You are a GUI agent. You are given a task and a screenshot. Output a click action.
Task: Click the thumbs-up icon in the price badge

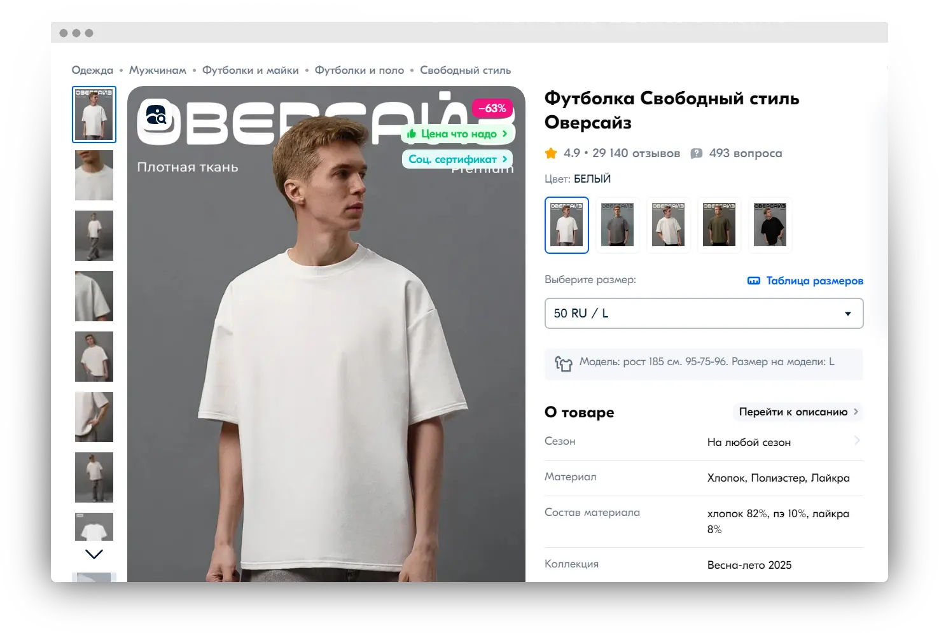point(412,134)
